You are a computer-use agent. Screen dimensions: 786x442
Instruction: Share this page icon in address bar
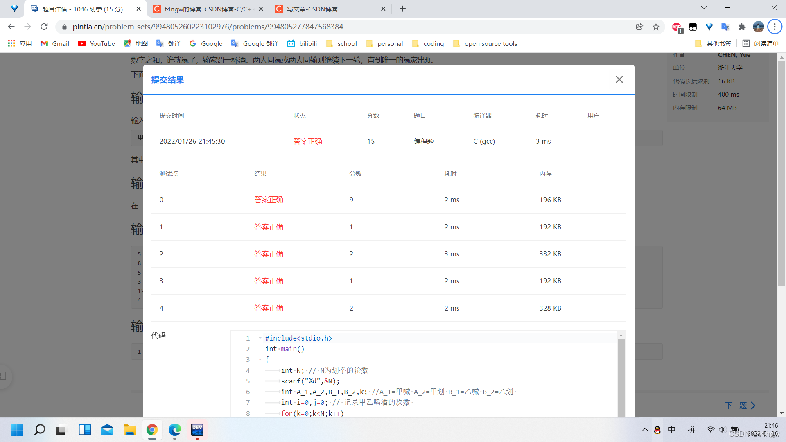click(639, 27)
